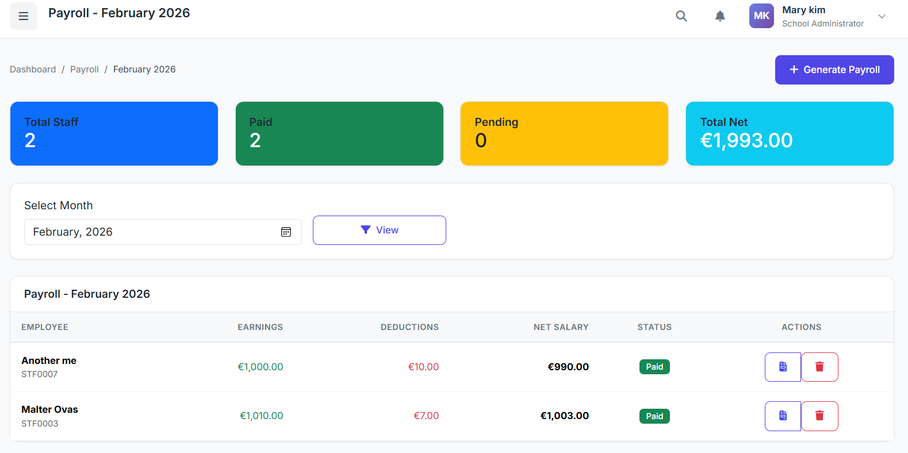Click the green Paid summary card
This screenshot has height=453, width=908.
(x=339, y=133)
